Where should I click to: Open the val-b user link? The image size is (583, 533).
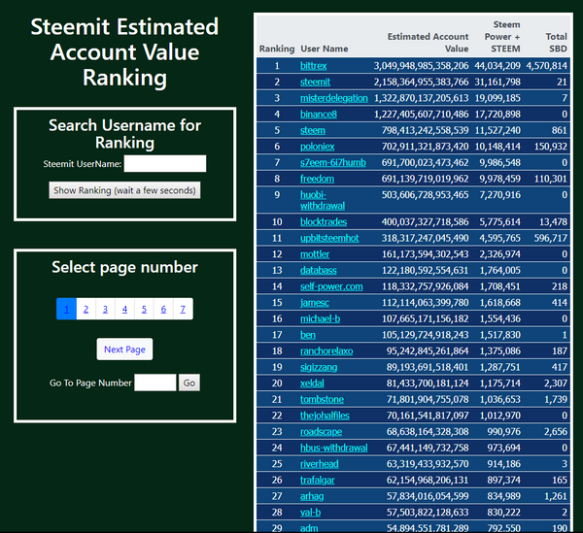point(311,513)
